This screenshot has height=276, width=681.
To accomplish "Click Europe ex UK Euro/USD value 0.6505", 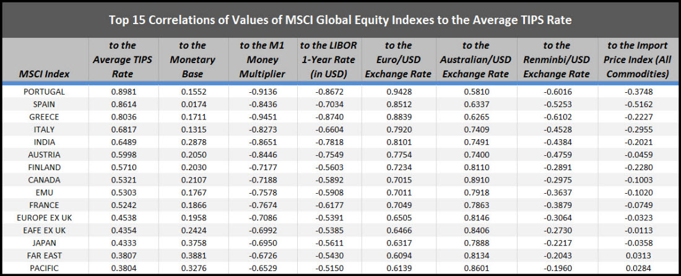I will pos(399,217).
